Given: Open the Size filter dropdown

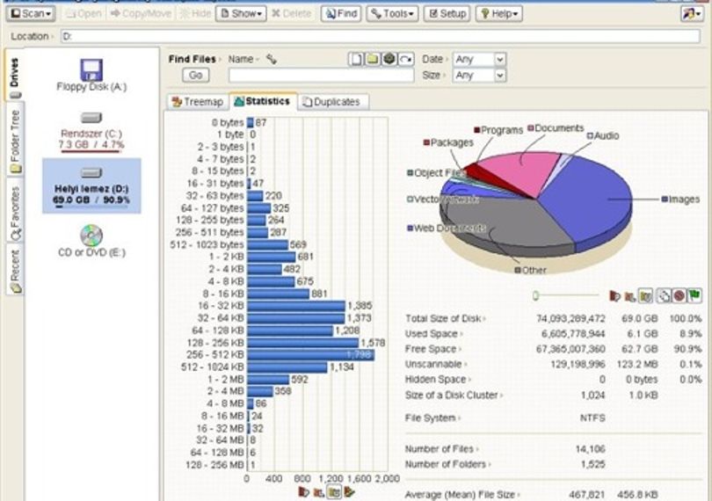Looking at the screenshot, I should click(480, 75).
